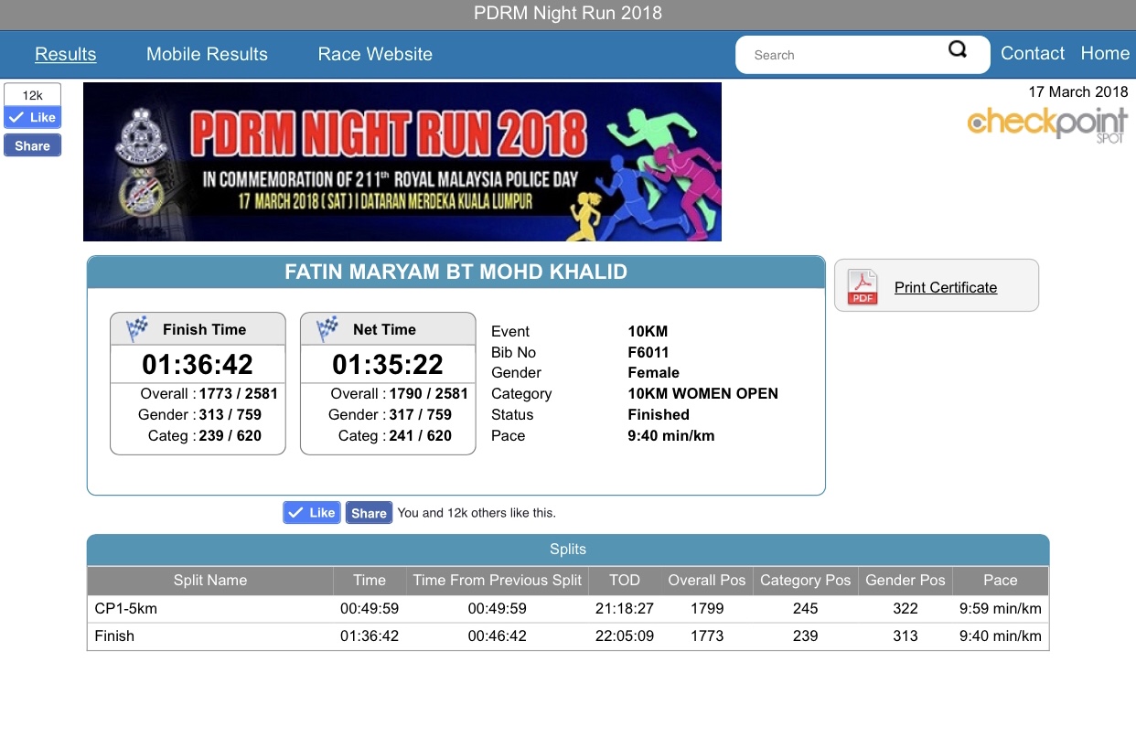Click the Split Name column header
The image size is (1136, 737).
click(209, 580)
